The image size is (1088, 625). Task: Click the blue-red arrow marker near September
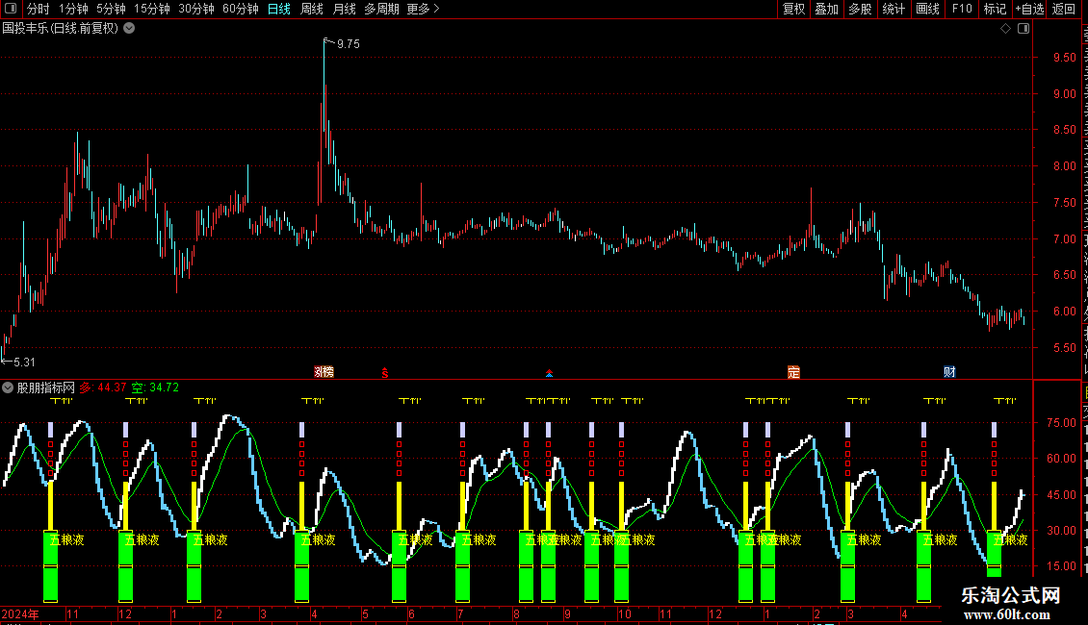(549, 373)
